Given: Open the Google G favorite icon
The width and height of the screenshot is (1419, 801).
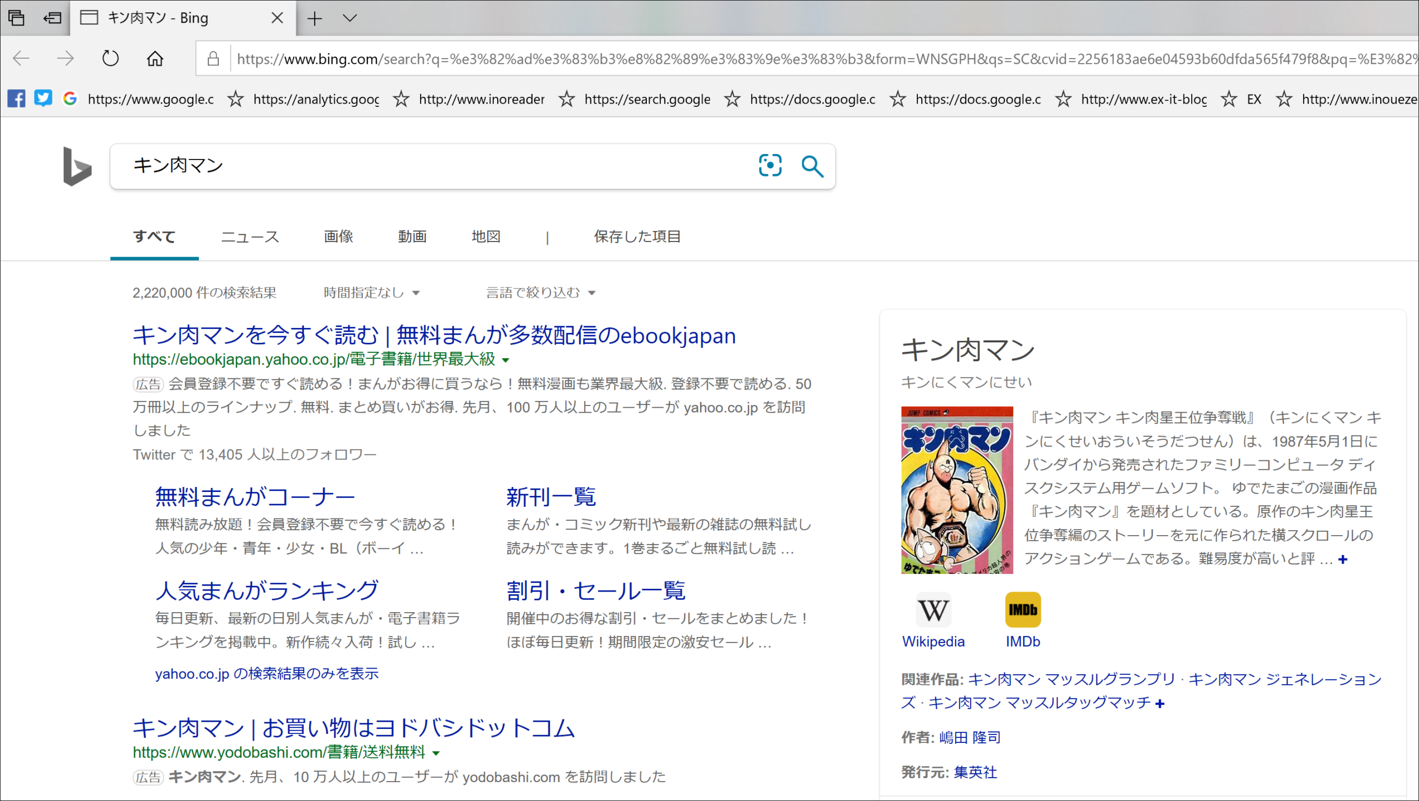Looking at the screenshot, I should coord(70,99).
